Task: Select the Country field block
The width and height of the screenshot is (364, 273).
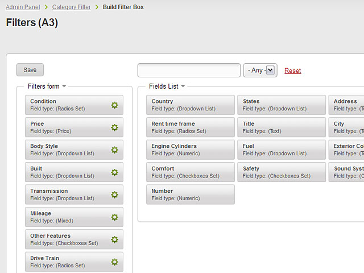Action: pos(190,105)
